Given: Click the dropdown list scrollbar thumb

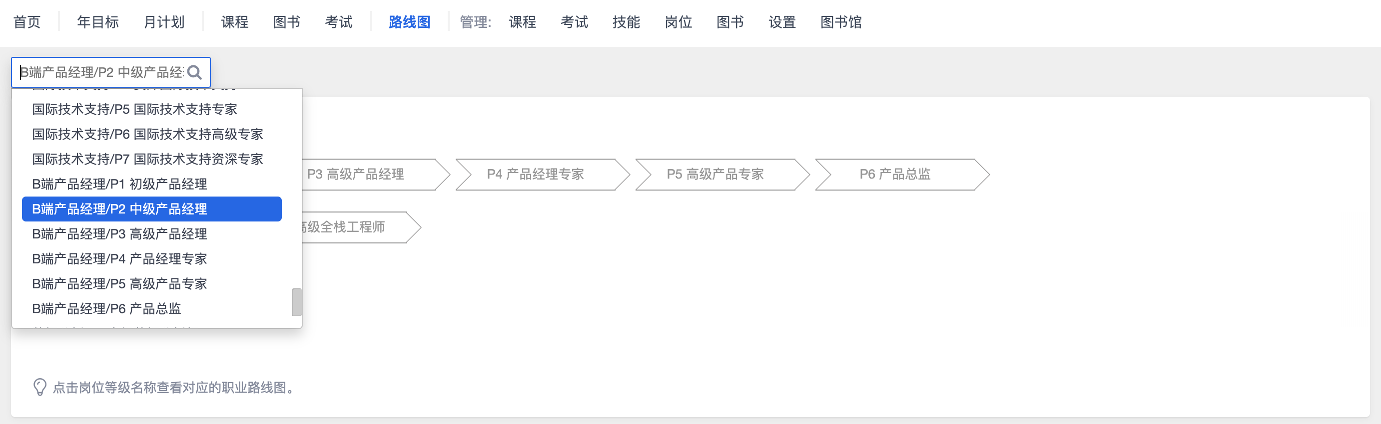Looking at the screenshot, I should [x=296, y=302].
